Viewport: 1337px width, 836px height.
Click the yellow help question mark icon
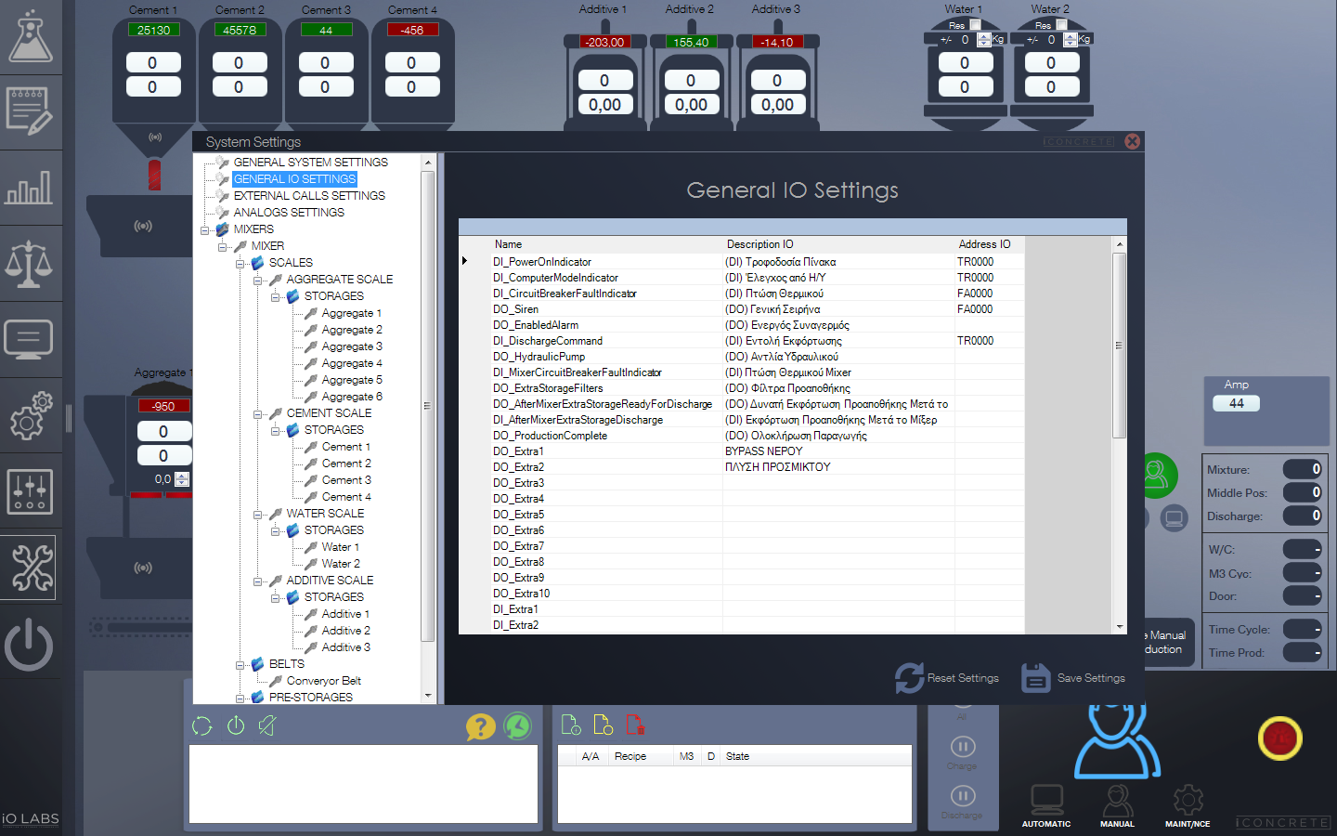coord(480,726)
